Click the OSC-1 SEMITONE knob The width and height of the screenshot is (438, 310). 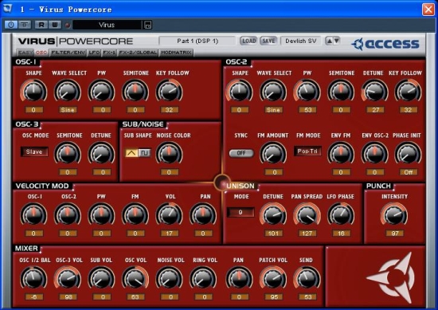point(135,92)
